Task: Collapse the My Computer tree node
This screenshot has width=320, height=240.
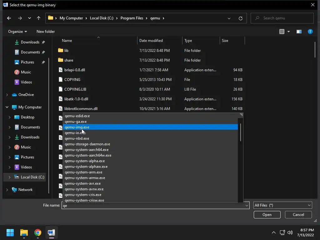Action: click(7, 107)
